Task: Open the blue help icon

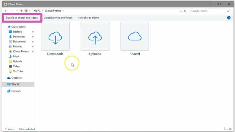Action: click(x=229, y=18)
